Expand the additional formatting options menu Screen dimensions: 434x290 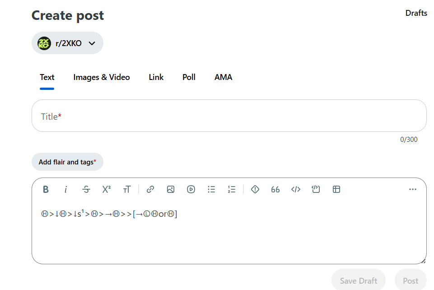[x=412, y=189]
